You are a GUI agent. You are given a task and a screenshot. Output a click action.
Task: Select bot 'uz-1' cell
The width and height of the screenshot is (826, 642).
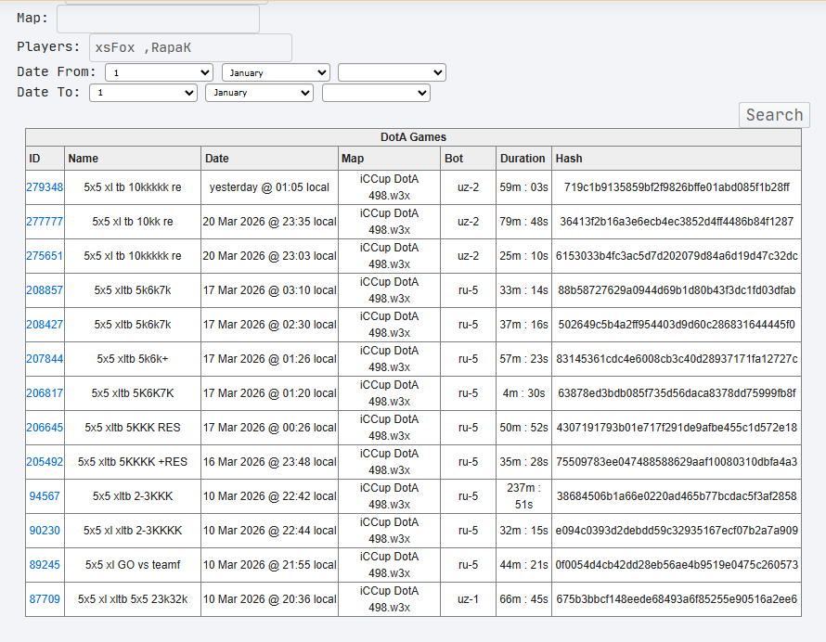(469, 598)
